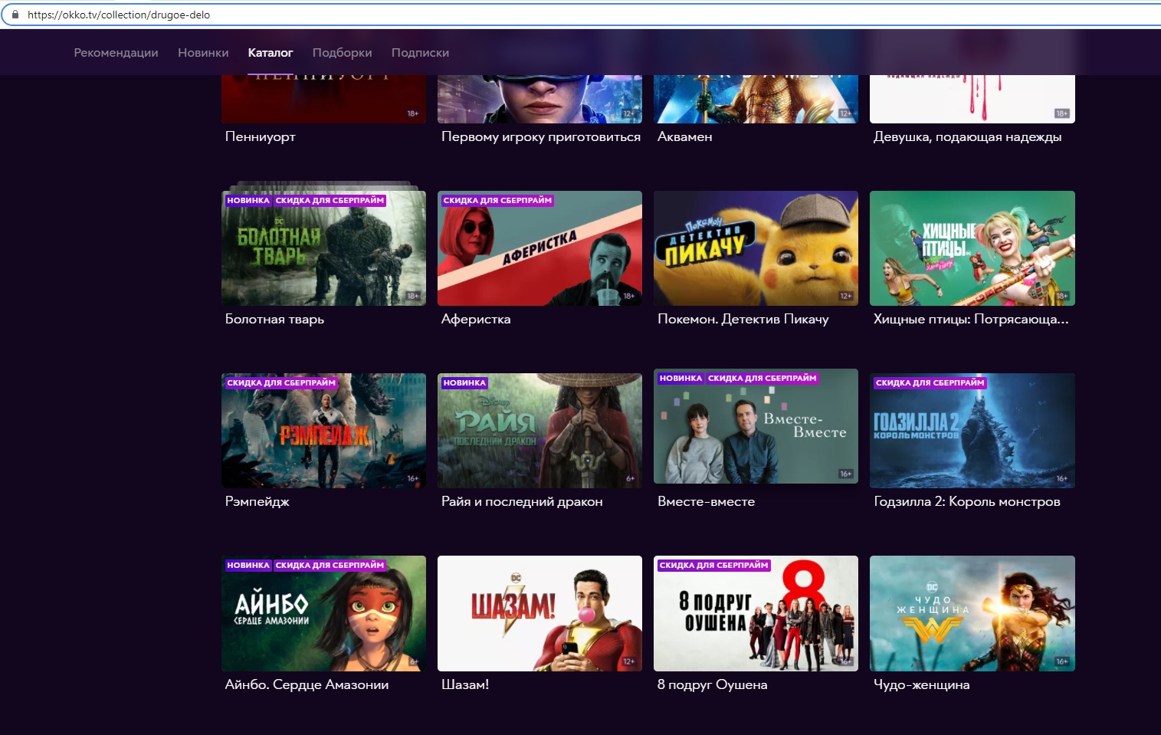Click СКИДКА ДЛЯ СБЕРПРАЙМ badge on Рэмпейдж
The image size is (1161, 735).
click(x=281, y=382)
